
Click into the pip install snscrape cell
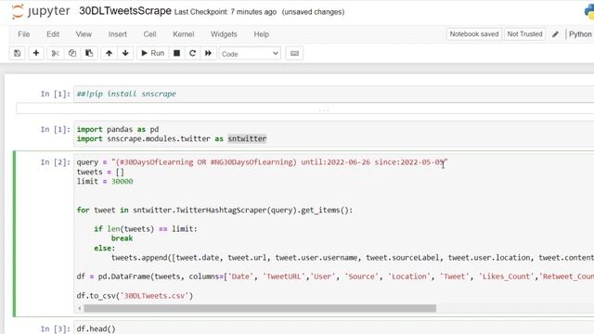(333, 94)
